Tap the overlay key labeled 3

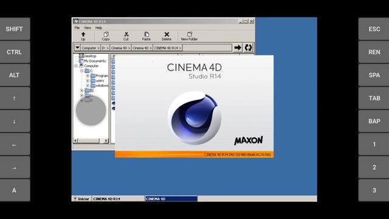click(x=374, y=190)
